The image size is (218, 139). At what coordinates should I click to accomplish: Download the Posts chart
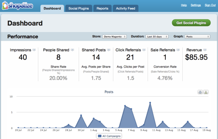[x=206, y=92]
